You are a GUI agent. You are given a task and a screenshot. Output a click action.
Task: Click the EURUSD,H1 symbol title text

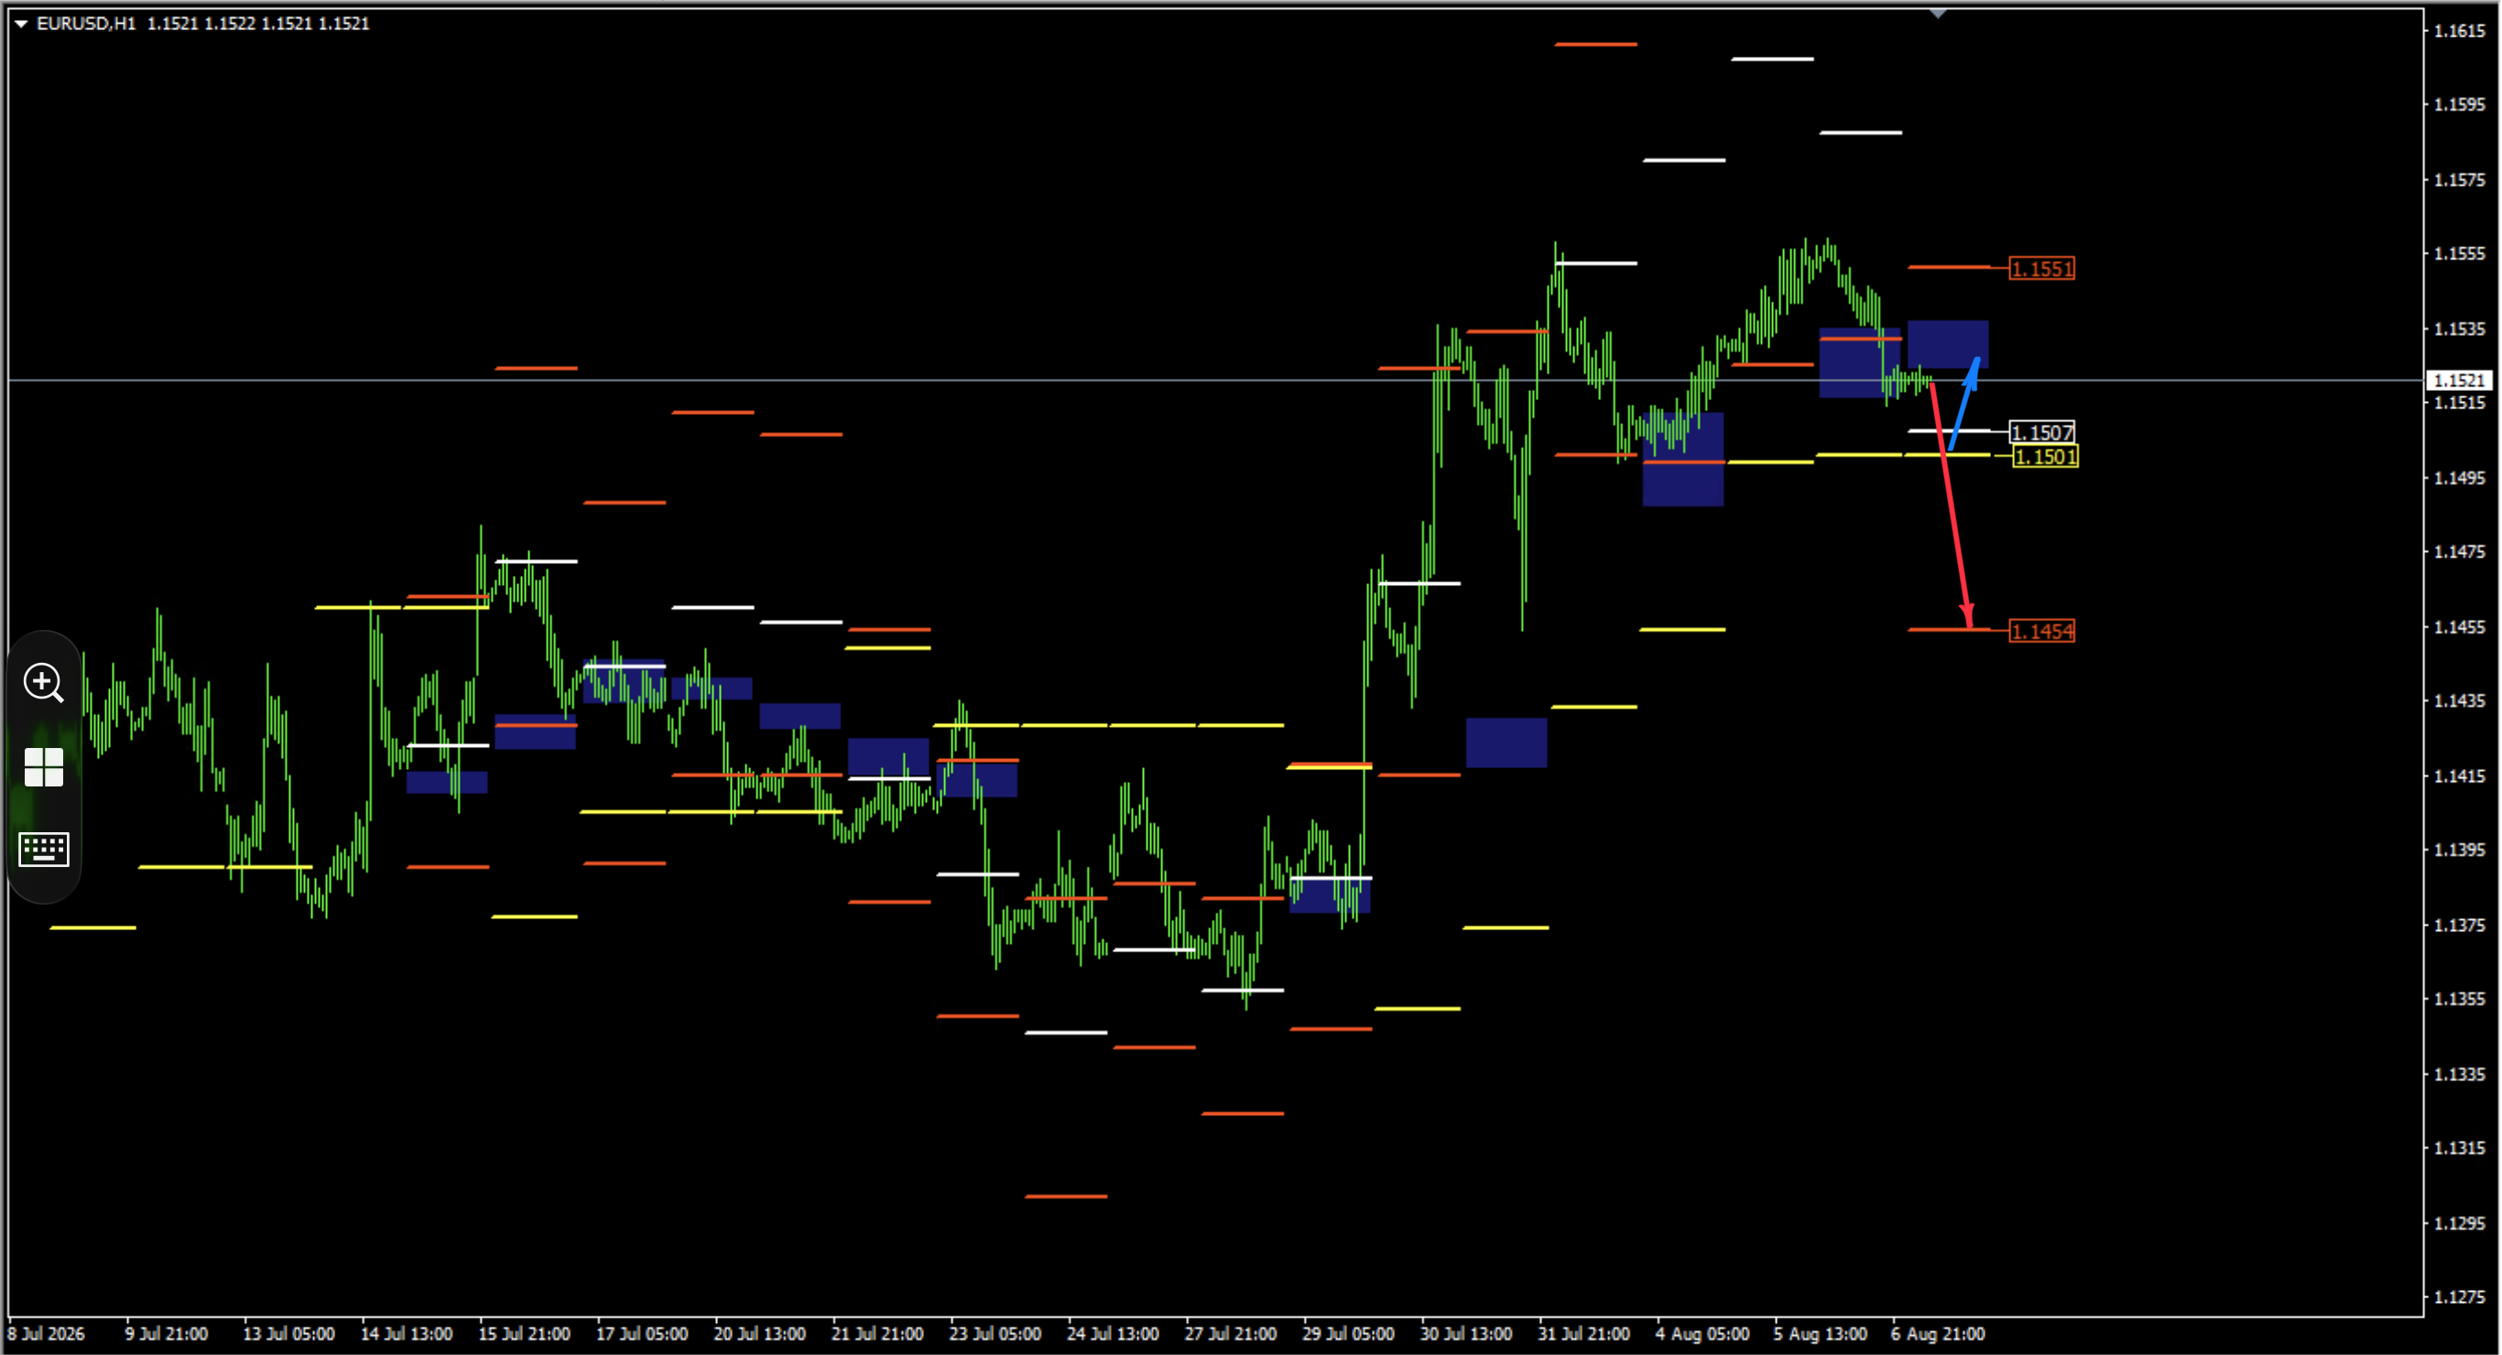pos(85,23)
